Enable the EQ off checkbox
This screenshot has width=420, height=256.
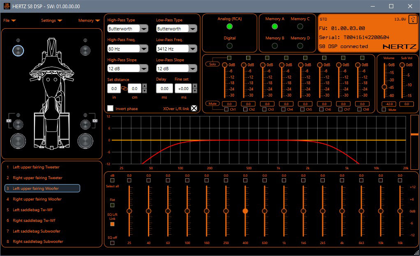click(x=112, y=243)
